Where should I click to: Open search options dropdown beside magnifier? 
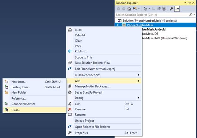click(194, 15)
